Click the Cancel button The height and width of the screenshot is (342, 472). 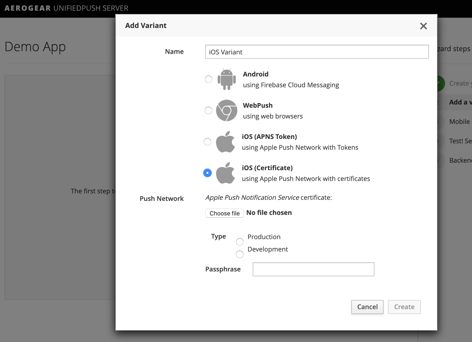367,307
